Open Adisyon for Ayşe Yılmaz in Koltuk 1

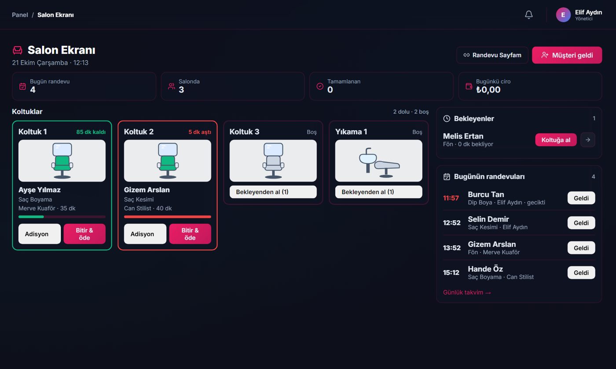click(x=40, y=234)
